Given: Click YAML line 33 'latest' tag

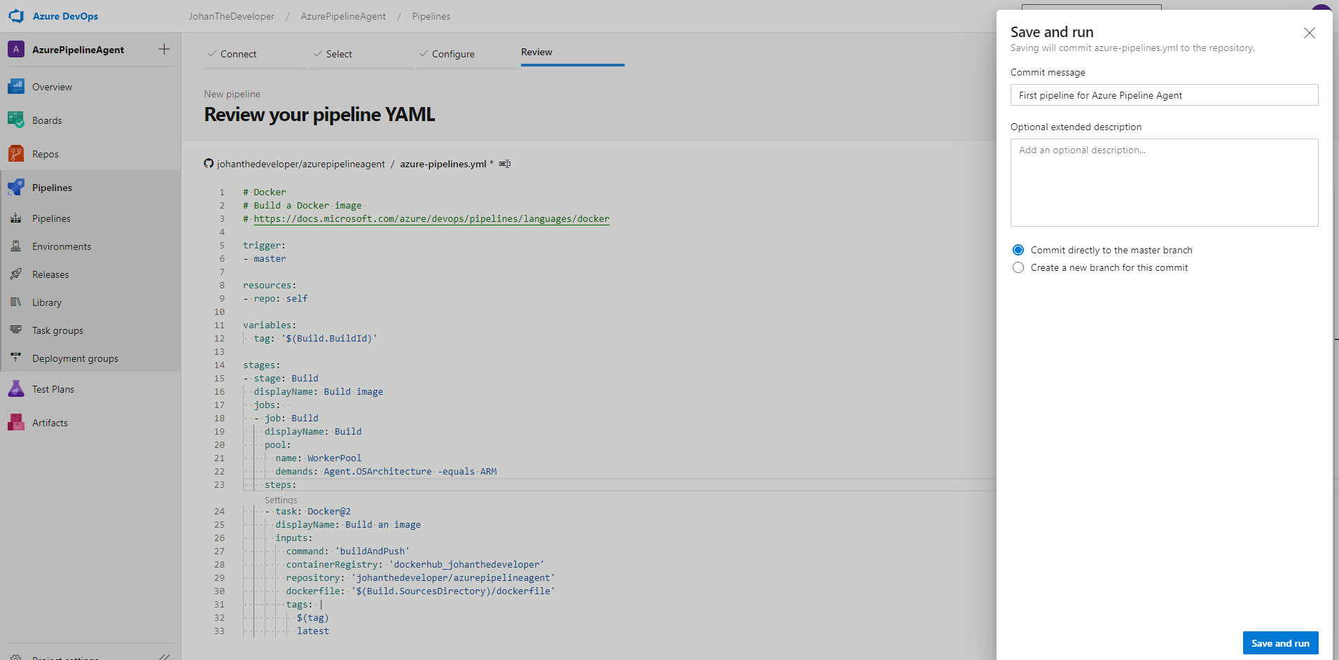Looking at the screenshot, I should (313, 631).
